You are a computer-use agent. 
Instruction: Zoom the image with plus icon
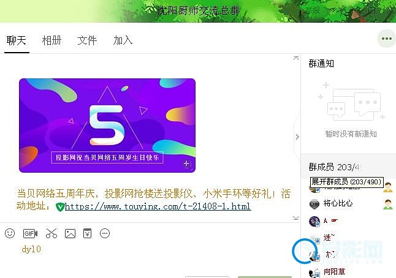pyautogui.click(x=186, y=163)
